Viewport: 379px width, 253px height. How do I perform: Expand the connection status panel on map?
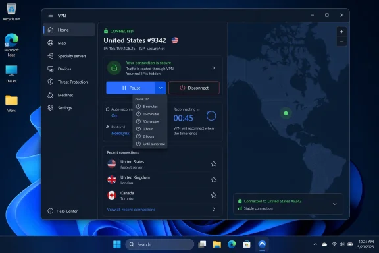(x=335, y=204)
